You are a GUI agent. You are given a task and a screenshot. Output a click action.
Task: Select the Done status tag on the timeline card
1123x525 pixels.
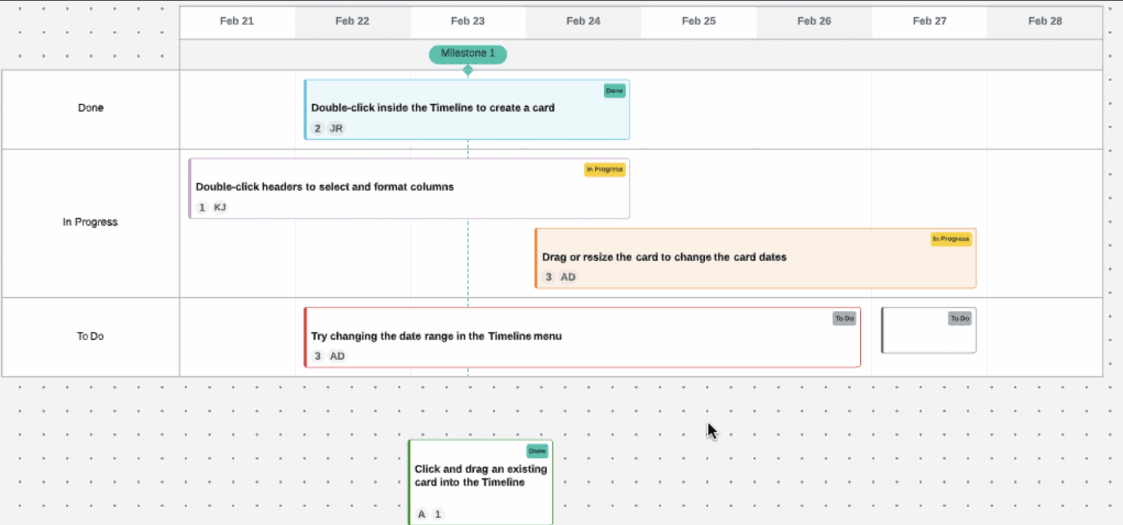click(615, 91)
